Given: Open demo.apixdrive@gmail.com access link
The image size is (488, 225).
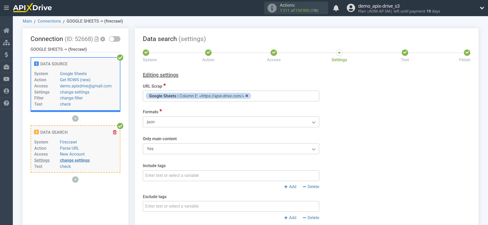Looking at the screenshot, I should (x=86, y=86).
